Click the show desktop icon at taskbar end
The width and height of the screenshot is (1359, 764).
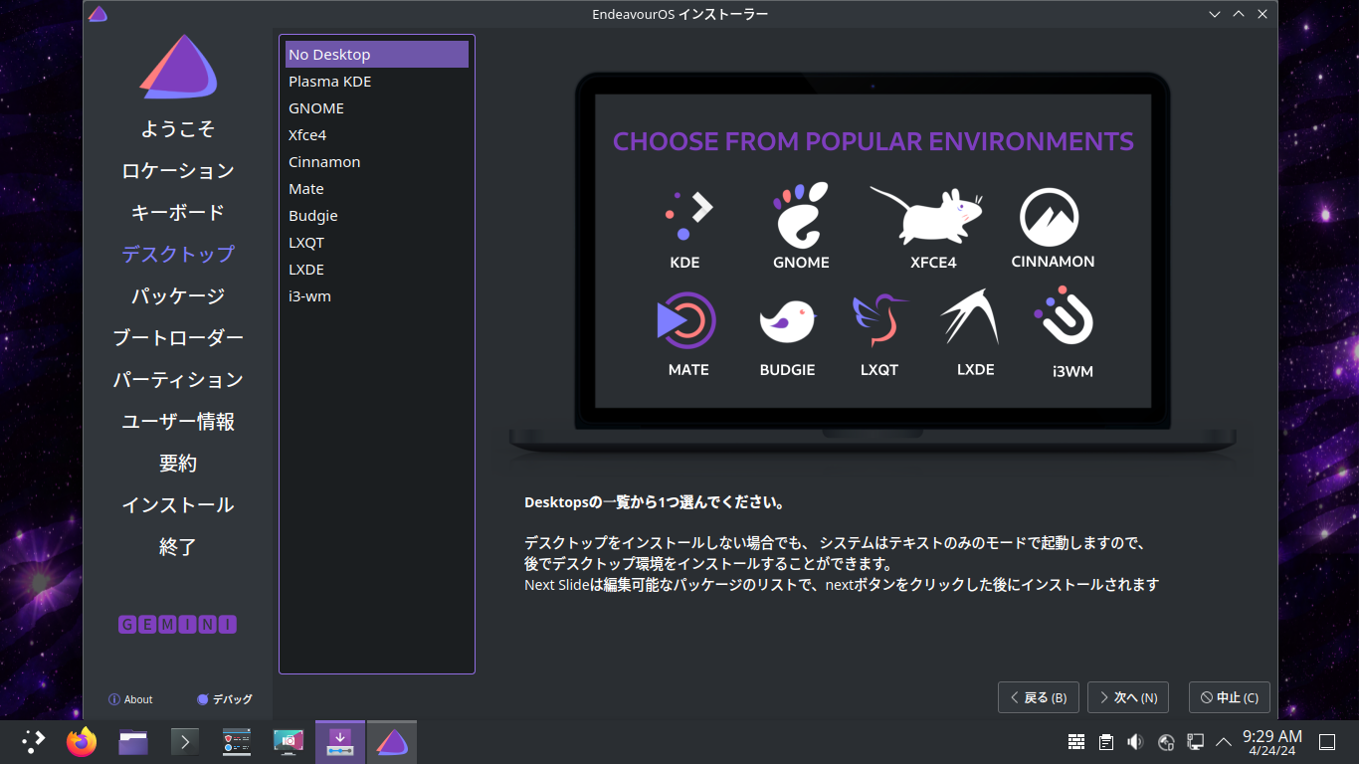(x=1326, y=742)
